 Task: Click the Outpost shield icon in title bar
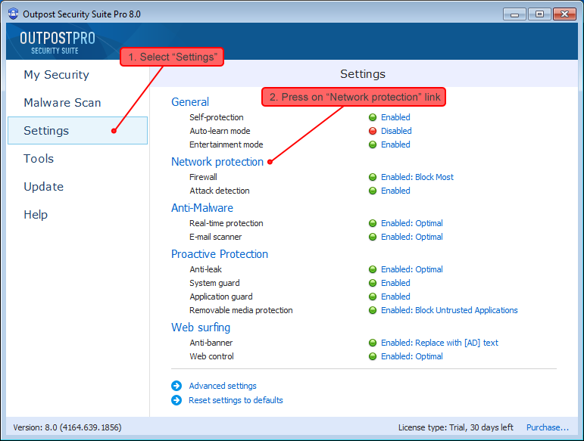tap(13, 14)
